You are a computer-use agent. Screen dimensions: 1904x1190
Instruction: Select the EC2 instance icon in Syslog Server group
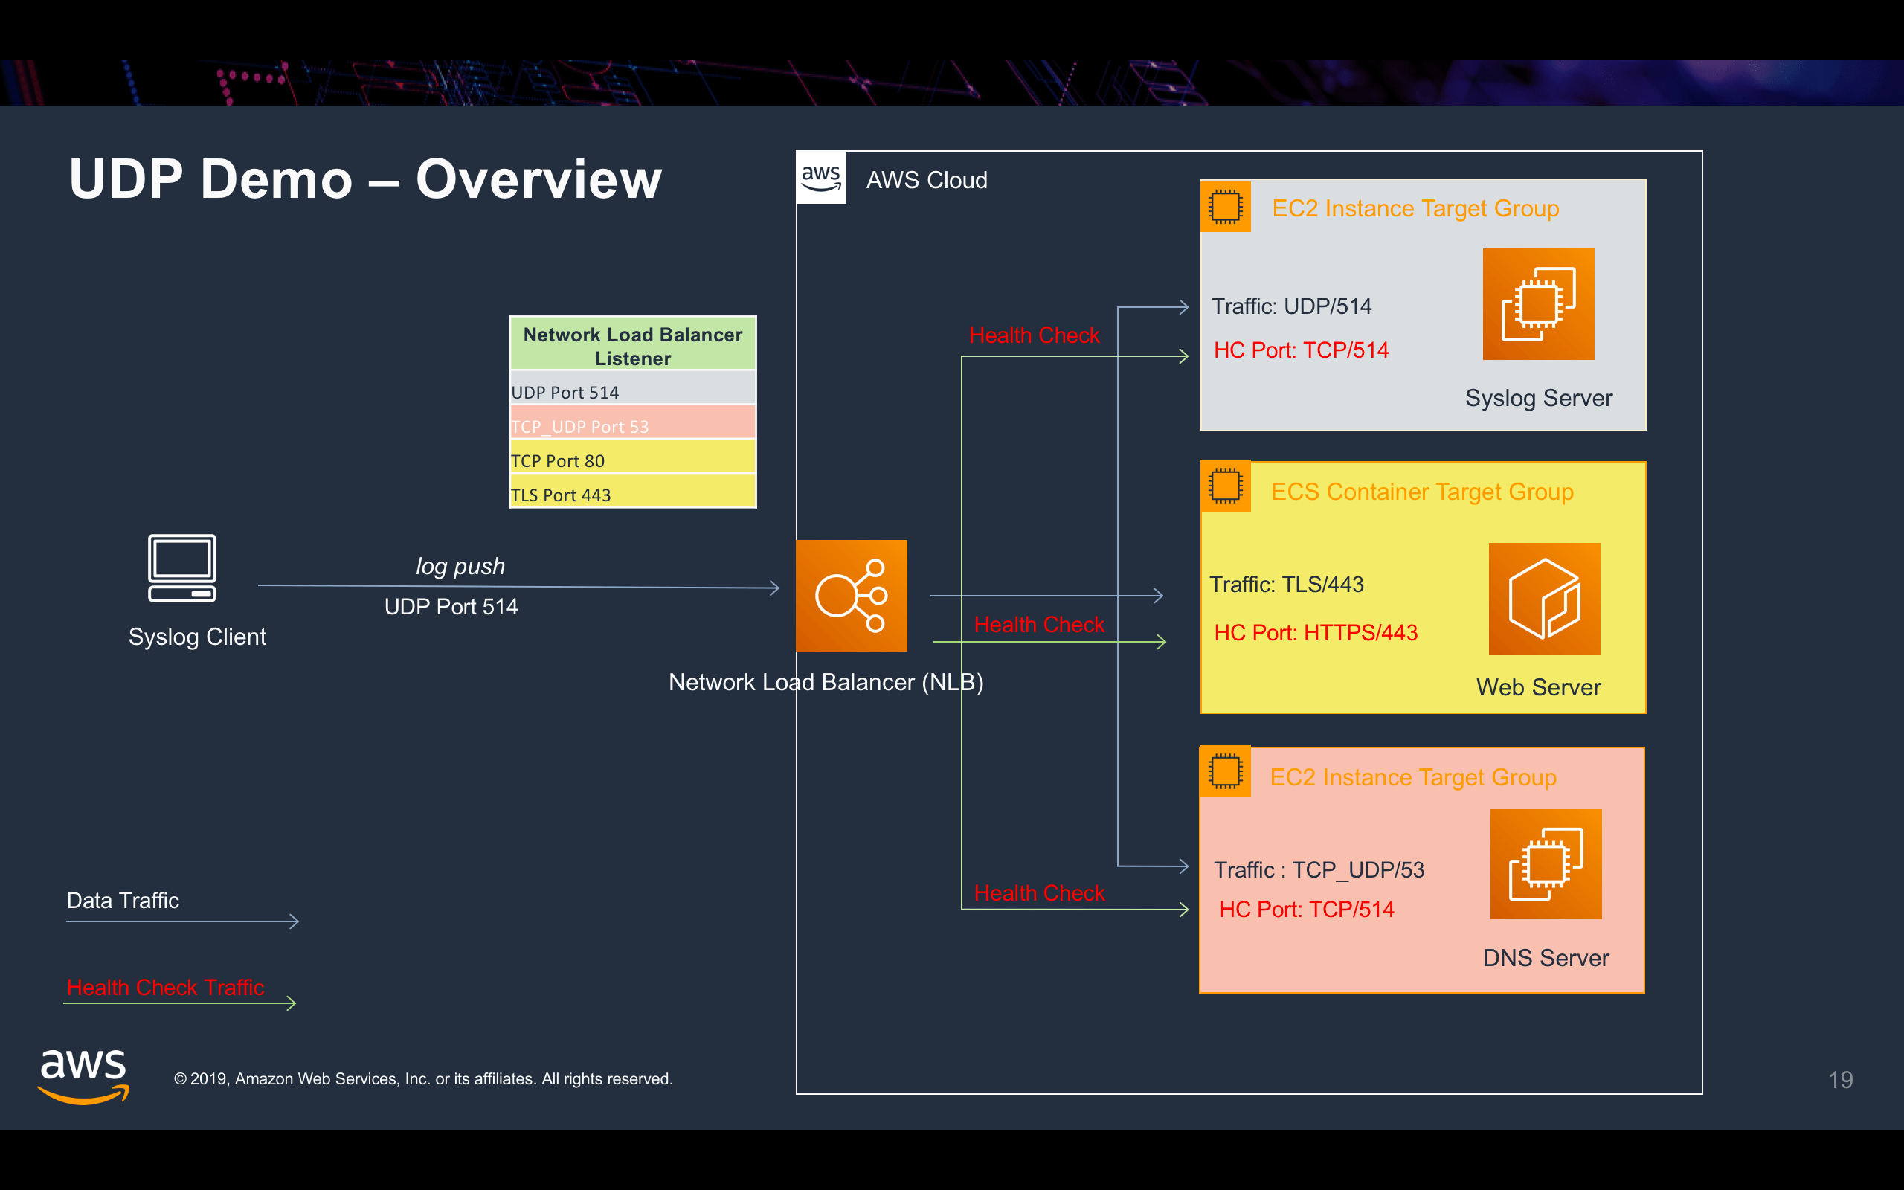[1537, 305]
